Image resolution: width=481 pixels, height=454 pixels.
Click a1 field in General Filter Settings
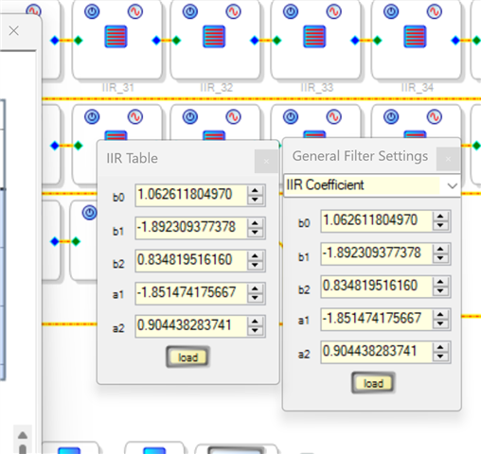(x=377, y=319)
